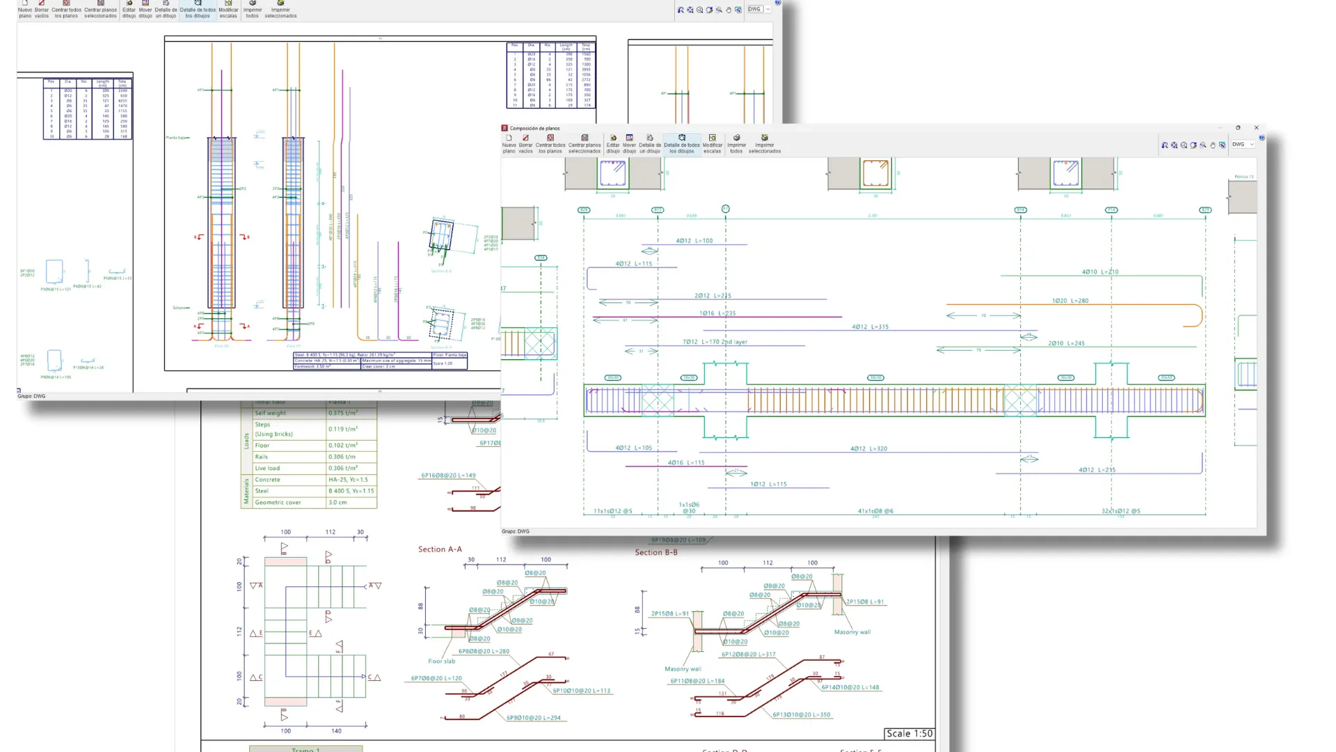Click Centrar planos seleccionados in back window
This screenshot has height=752, width=1336.
[x=100, y=9]
